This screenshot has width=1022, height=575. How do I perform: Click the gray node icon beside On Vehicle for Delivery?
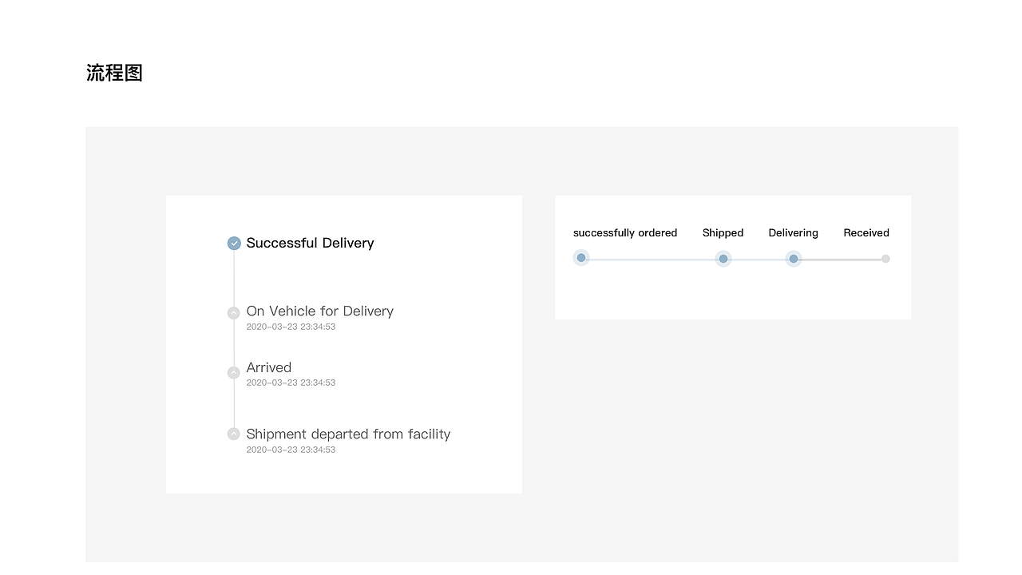234,313
